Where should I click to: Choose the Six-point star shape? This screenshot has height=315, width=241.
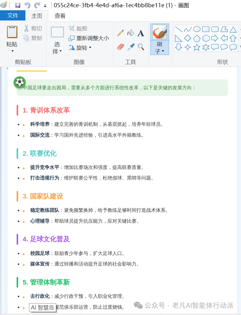[206, 47]
